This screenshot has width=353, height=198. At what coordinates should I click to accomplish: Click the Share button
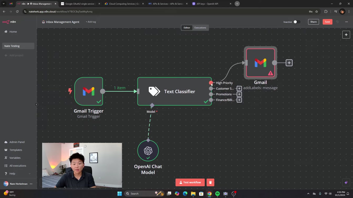(313, 22)
